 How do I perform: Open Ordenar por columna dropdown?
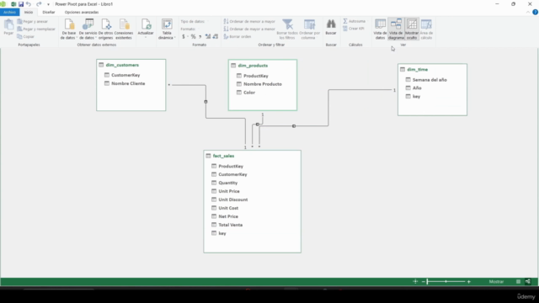[309, 29]
